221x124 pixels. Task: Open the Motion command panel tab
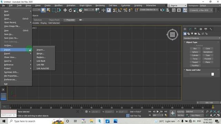click(x=201, y=29)
